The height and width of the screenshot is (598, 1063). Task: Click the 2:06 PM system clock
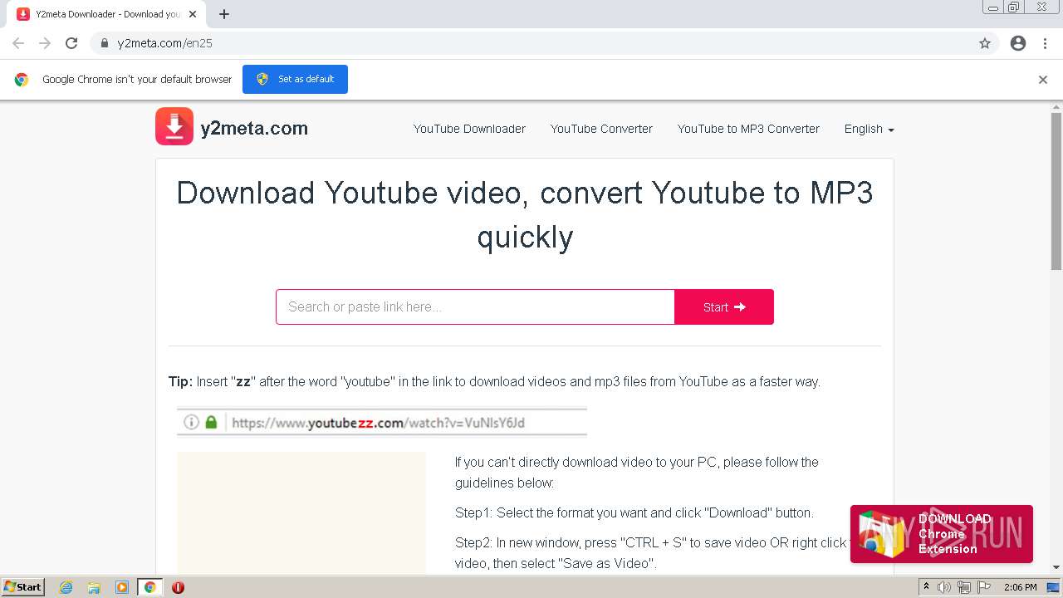(x=1021, y=587)
